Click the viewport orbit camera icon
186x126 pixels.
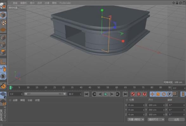coord(180,3)
